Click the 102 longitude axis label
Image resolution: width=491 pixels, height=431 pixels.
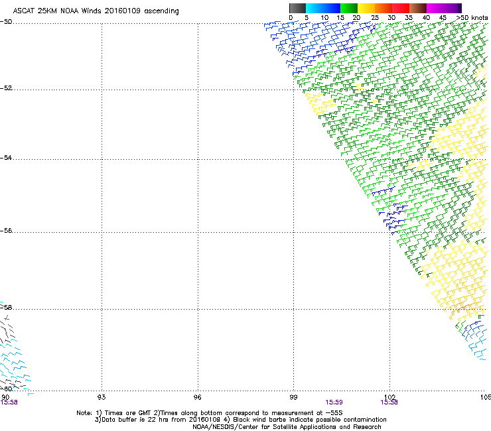[x=389, y=397]
